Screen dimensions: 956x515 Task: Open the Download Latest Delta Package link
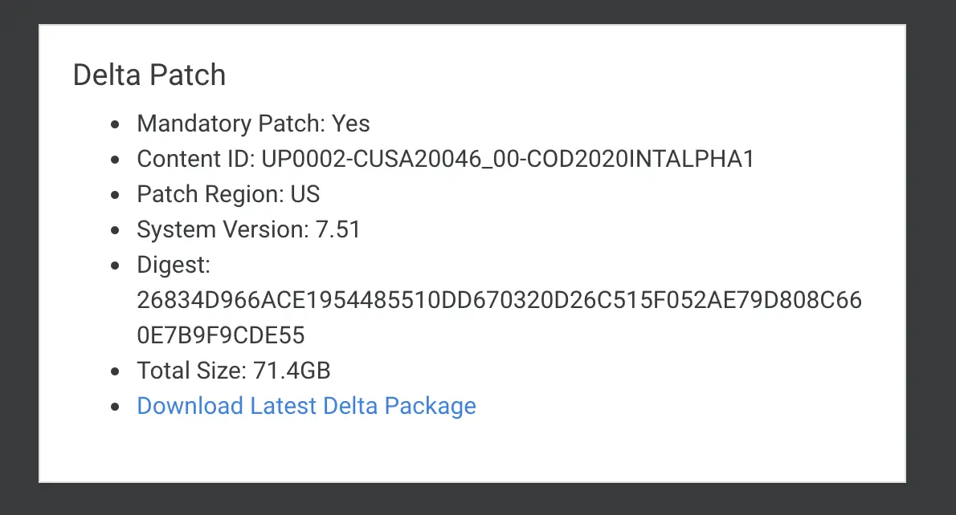[306, 406]
